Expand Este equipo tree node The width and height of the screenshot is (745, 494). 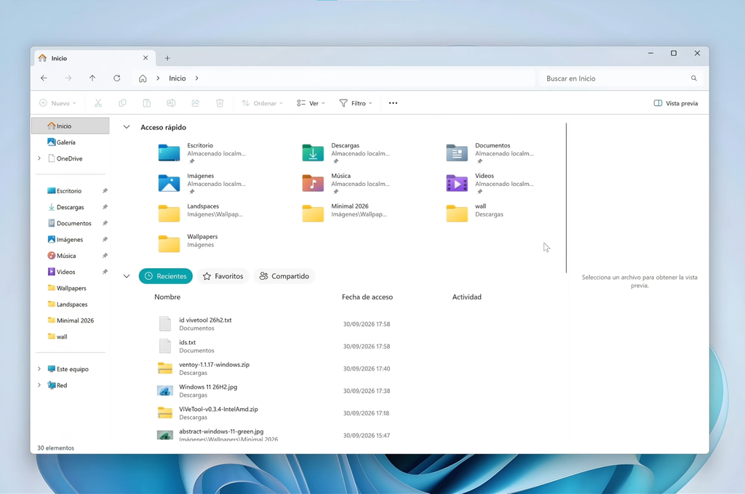coord(39,369)
